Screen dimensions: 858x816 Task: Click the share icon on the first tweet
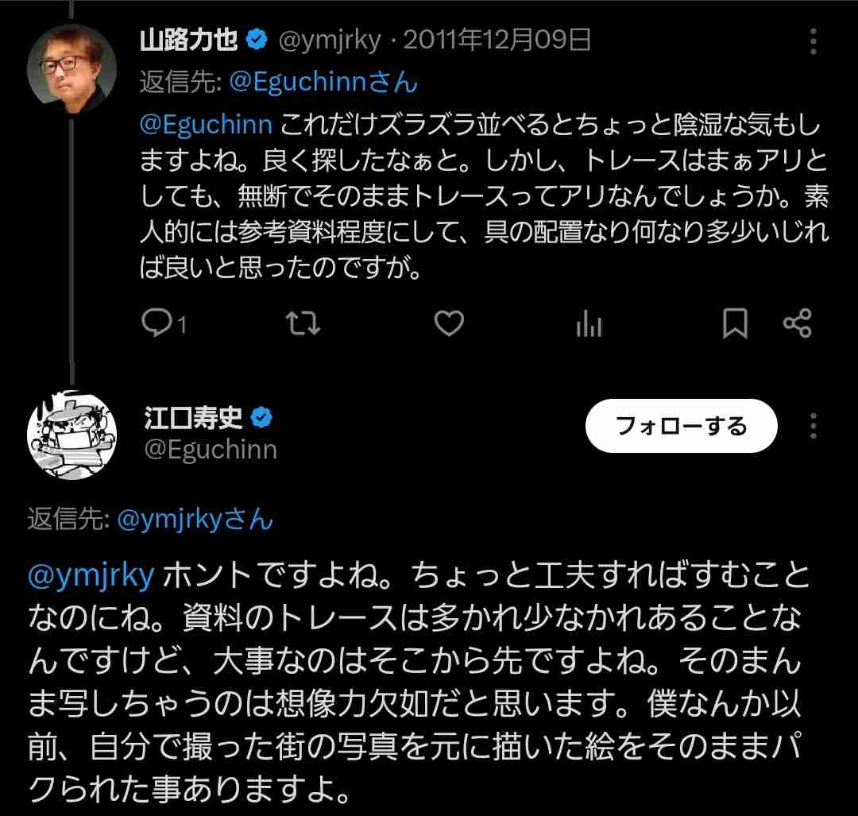click(797, 323)
